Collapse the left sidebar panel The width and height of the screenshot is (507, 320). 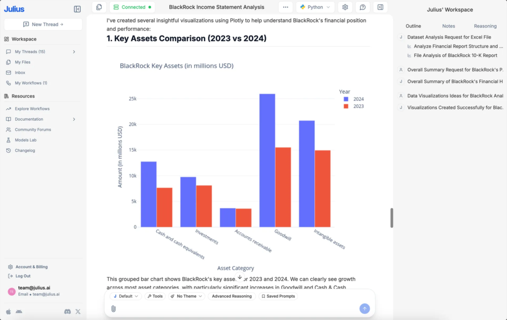click(x=77, y=9)
